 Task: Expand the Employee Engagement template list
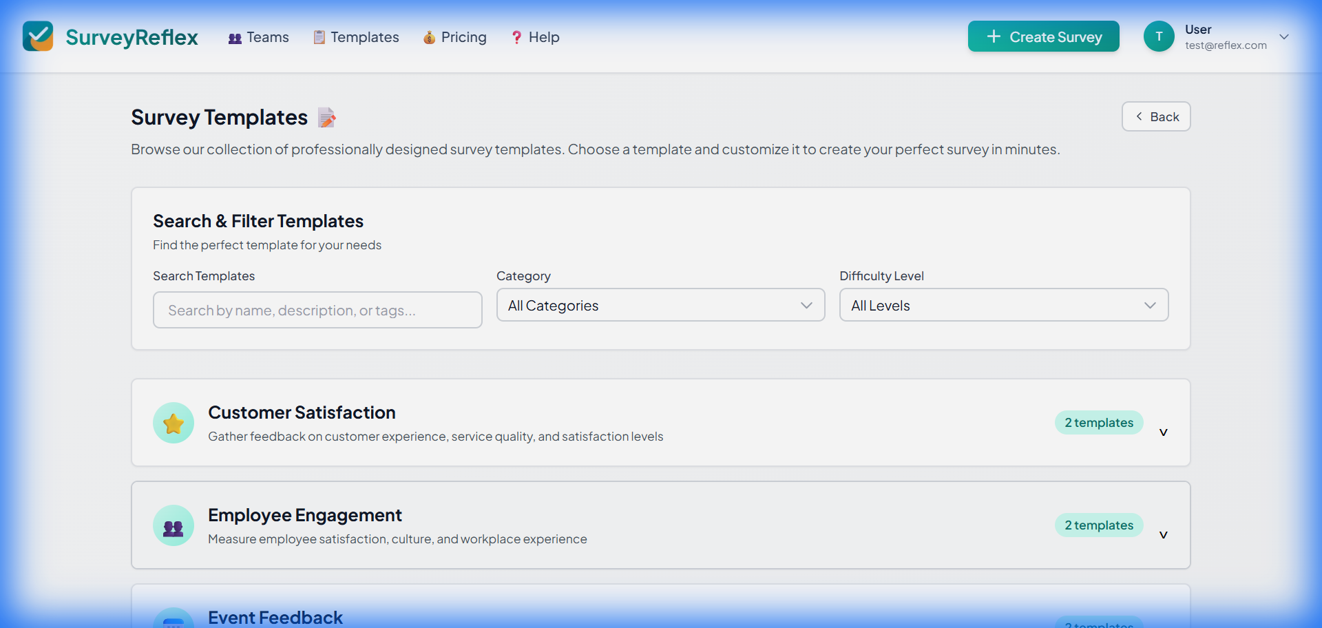pos(1164,534)
